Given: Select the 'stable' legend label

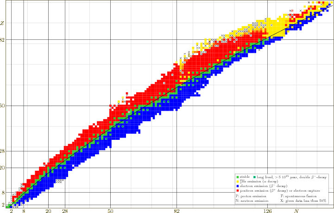Looking at the screenshot, I should pos(245,177).
